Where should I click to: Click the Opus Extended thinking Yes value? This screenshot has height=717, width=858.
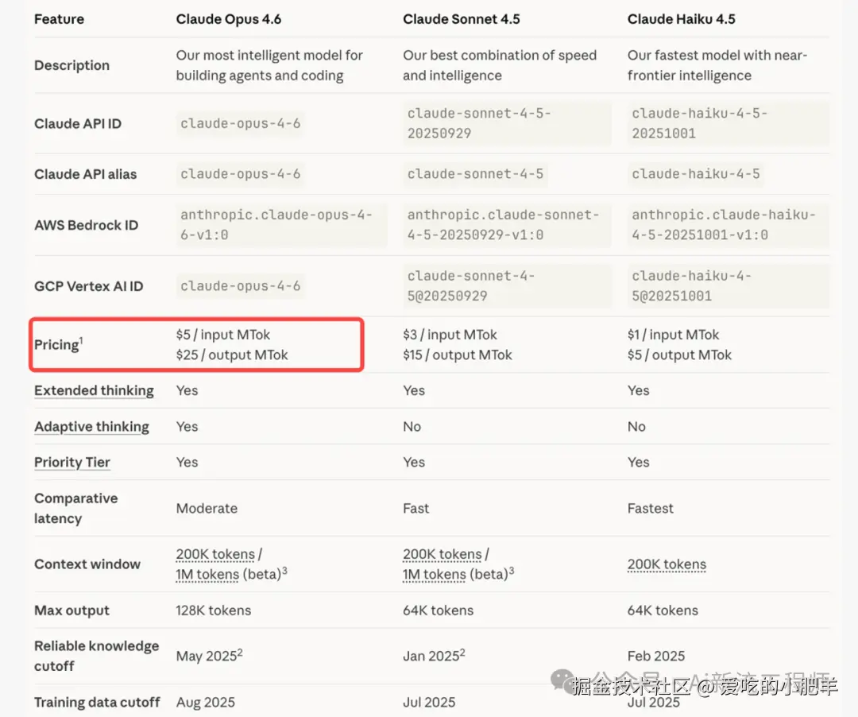(187, 390)
